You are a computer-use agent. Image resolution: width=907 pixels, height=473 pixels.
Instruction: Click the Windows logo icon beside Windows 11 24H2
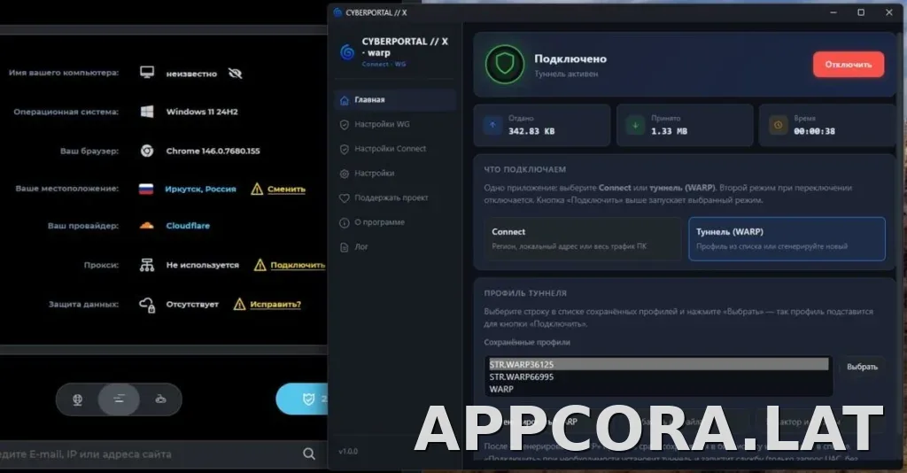[147, 112]
